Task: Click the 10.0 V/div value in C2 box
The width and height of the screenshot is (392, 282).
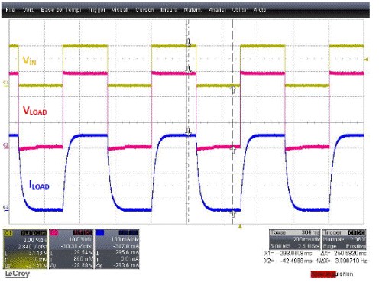Action: pyautogui.click(x=80, y=240)
